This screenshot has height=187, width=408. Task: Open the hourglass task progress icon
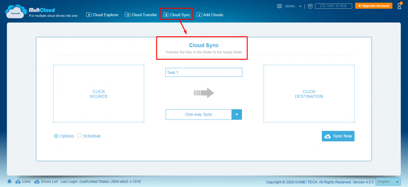400,6
